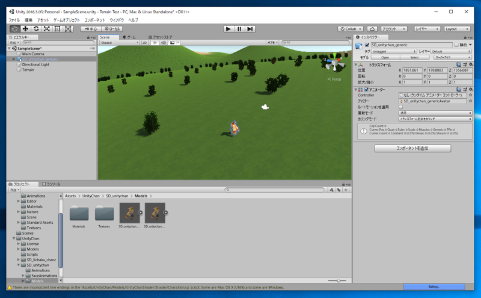Switch to the アセットストア tab

160,37
